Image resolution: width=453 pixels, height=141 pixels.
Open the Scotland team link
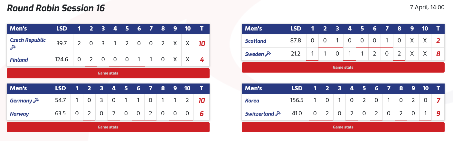pyautogui.click(x=256, y=41)
